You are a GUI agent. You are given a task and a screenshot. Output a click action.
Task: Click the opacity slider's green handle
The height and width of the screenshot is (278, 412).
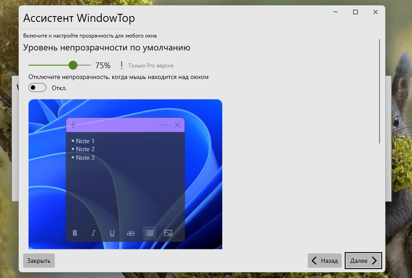(73, 65)
